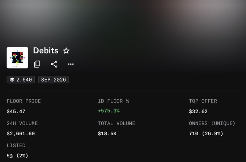This screenshot has width=246, height=162.
Task: Click the stacked layers icon in item badge
Action: (x=12, y=80)
